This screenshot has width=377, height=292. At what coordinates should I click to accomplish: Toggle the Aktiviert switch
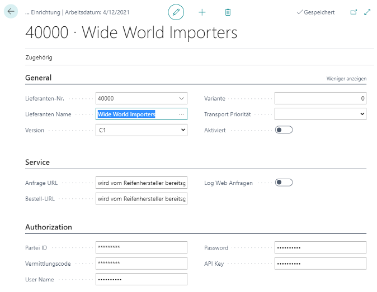[x=284, y=130]
